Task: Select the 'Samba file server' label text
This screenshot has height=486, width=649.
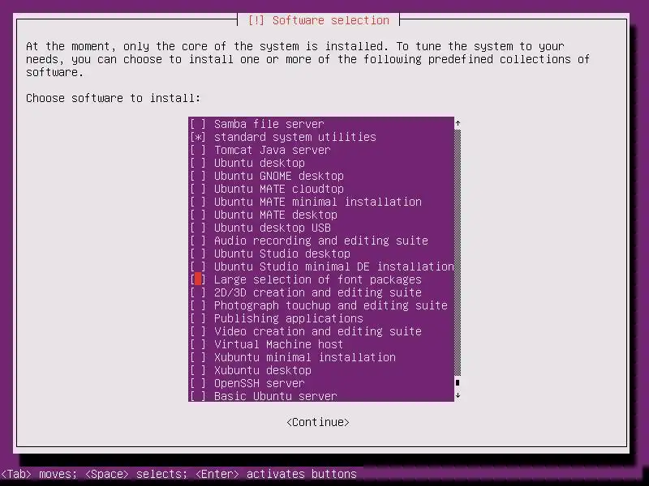Action: 269,124
